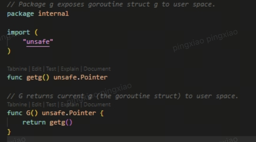256x142 pixels.
Task: Click the comment beginning "// G returns current"
Action: (122, 96)
